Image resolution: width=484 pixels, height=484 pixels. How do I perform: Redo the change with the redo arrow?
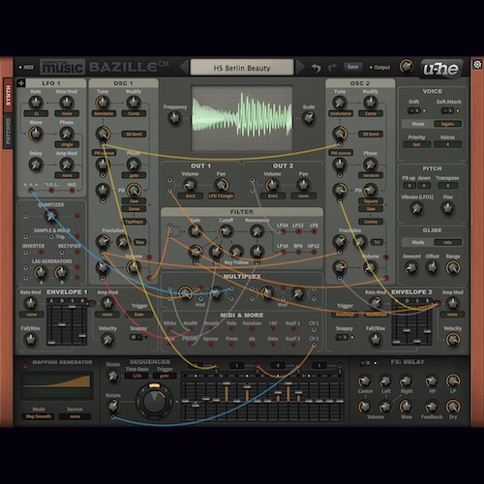[332, 68]
